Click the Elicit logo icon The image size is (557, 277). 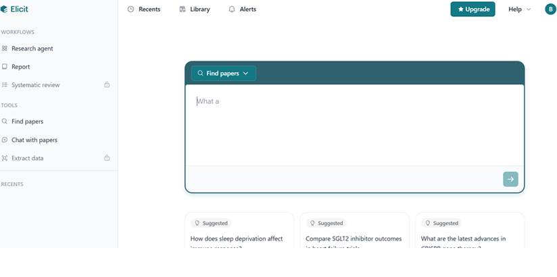3,9
